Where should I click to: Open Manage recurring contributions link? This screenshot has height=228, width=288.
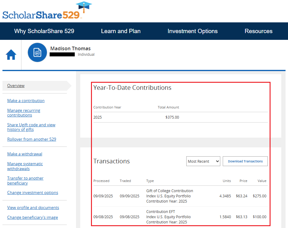tap(24, 113)
